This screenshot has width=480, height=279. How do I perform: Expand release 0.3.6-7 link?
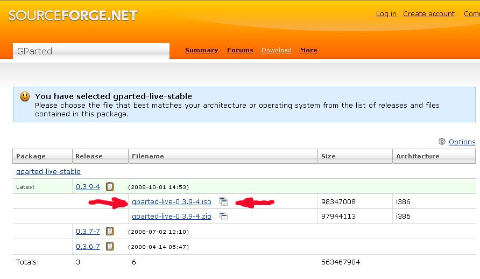coord(88,246)
